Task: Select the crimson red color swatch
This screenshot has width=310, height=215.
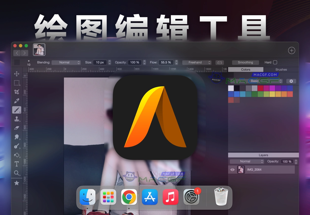Action: click(x=260, y=88)
